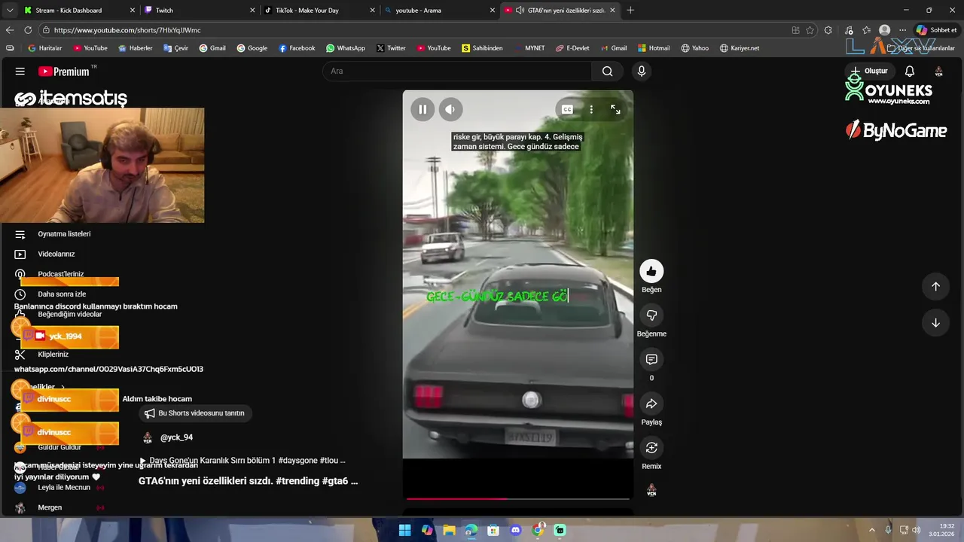964x542 pixels.
Task: Open a new browser tab
Action: (630, 10)
